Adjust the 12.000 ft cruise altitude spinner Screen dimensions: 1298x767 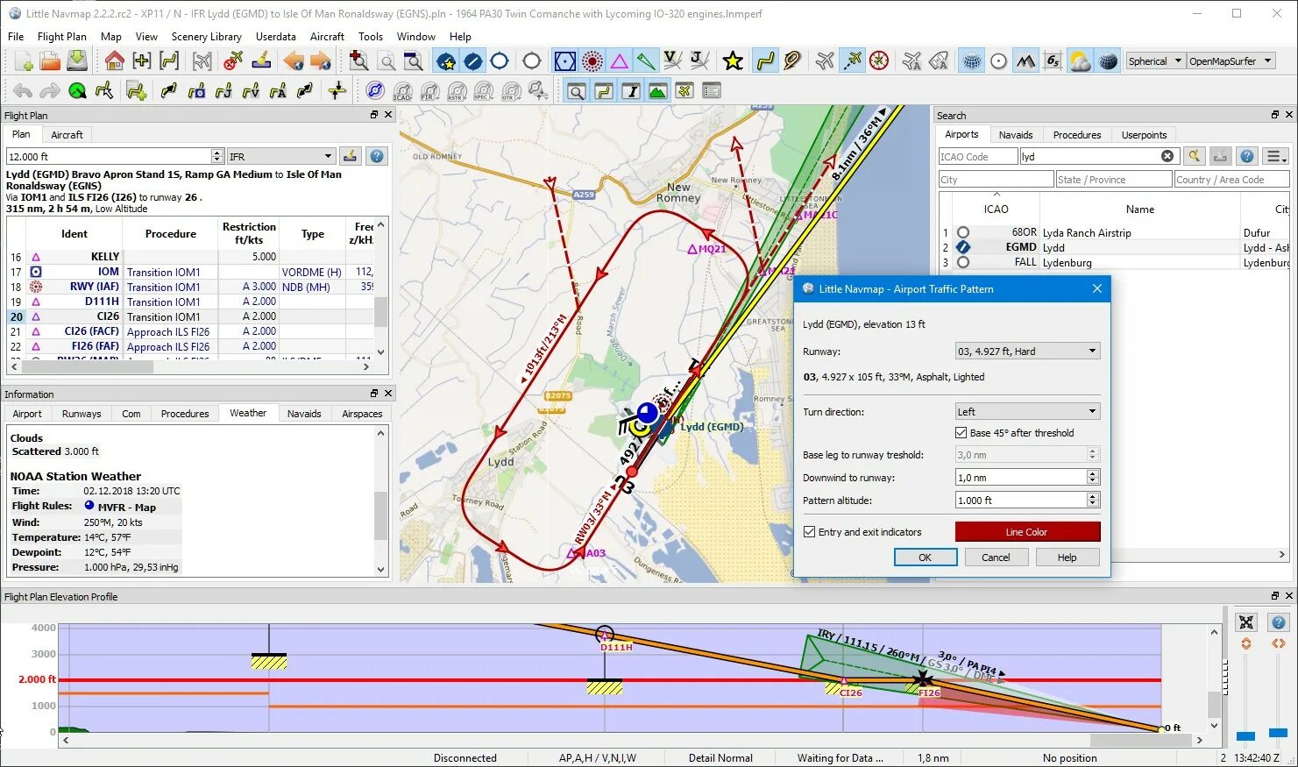[x=217, y=156]
